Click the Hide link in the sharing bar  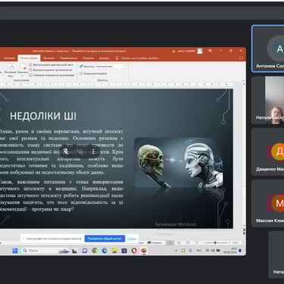click(x=132, y=239)
